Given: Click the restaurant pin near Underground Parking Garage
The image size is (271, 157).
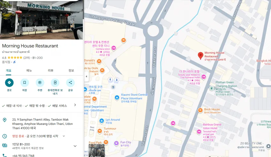Looking at the screenshot, I should click(x=124, y=40).
